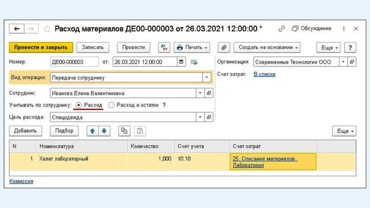Go forward with the right arrow button
This screenshot has height=208, width=370.
31,29
